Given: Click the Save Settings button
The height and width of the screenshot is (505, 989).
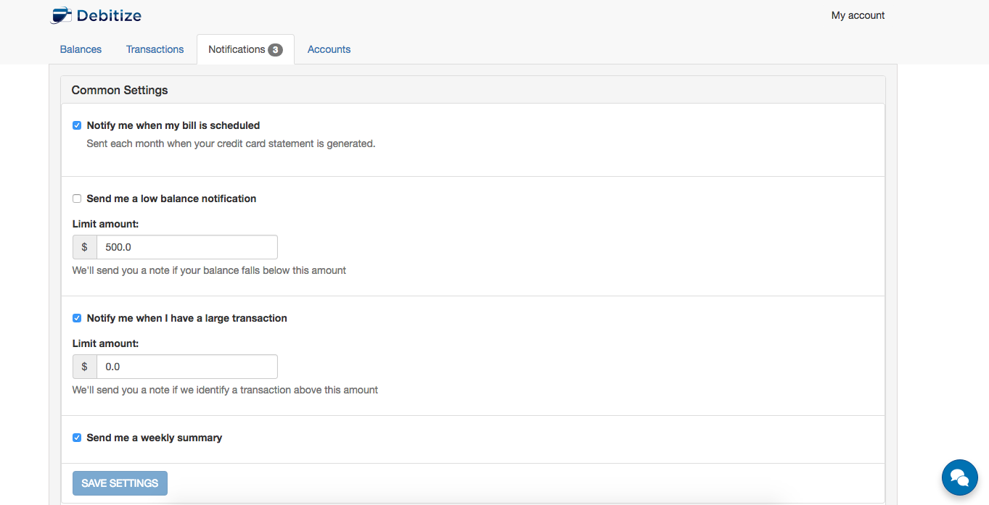Looking at the screenshot, I should tap(120, 483).
